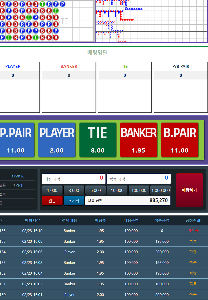Add 10,000 chip amount
The image size is (208, 300).
pos(117,190)
